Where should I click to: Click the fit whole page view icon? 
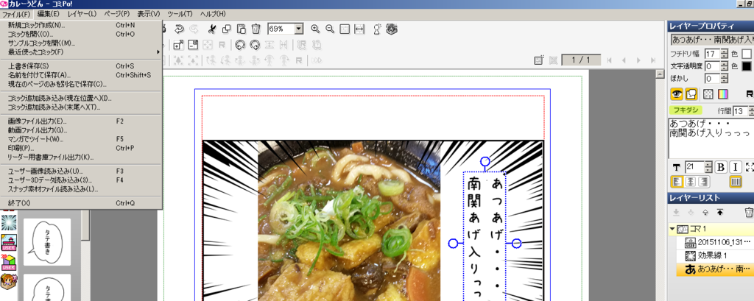(x=345, y=29)
